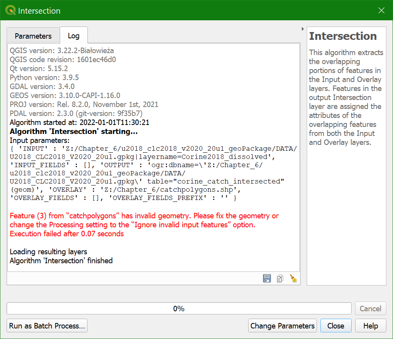Click Run as Batch Process button
The image size is (393, 339).
pos(47,325)
